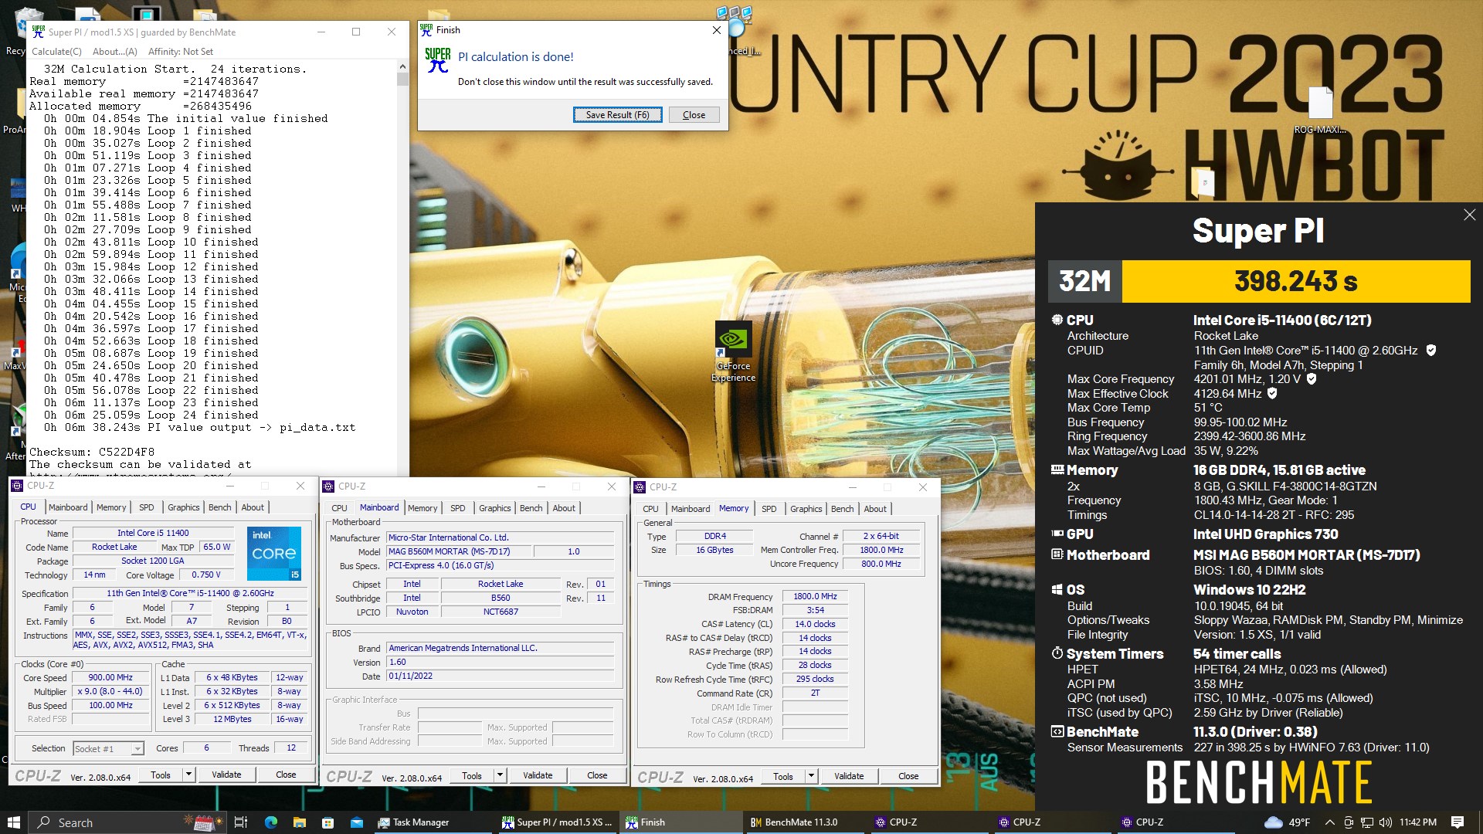Click Uncore Frequency value 800.0 MHz

[881, 564]
